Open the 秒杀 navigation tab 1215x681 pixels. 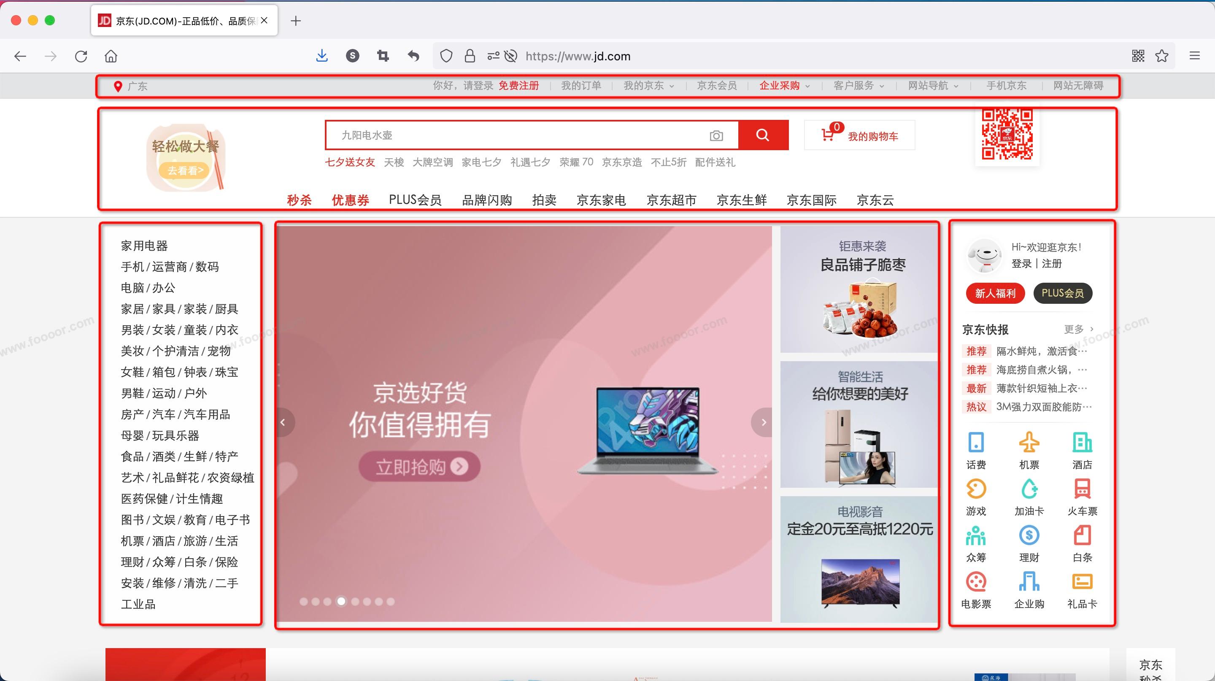coord(299,200)
